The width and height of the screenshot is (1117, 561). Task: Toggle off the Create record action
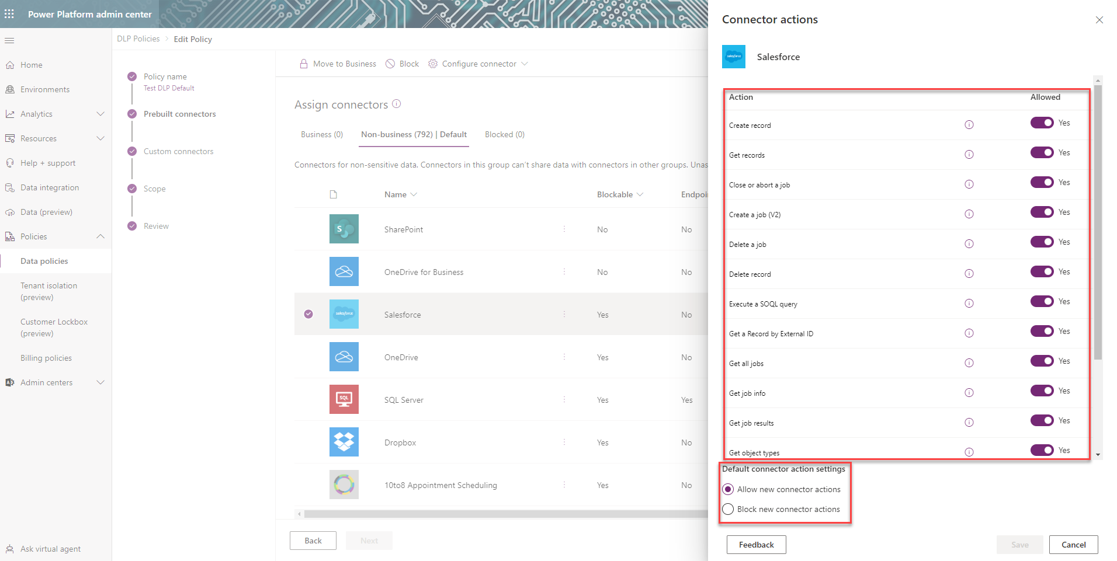[1042, 123]
